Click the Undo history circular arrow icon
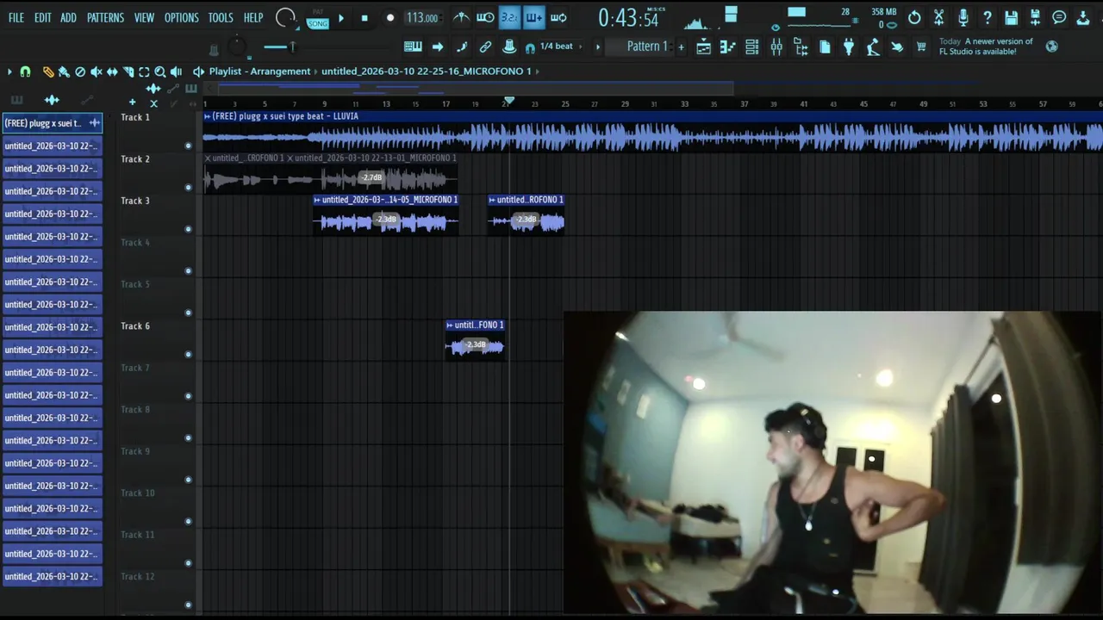This screenshot has width=1103, height=620. point(914,17)
